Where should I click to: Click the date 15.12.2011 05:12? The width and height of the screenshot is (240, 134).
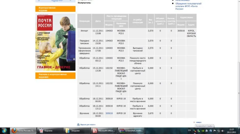coord(98,59)
